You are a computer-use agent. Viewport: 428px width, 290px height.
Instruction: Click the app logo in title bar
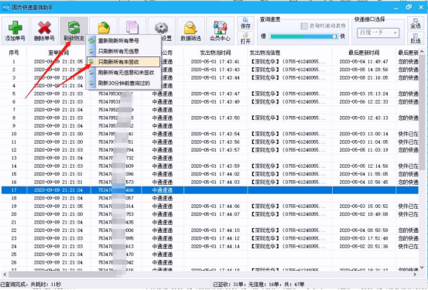tap(6, 8)
